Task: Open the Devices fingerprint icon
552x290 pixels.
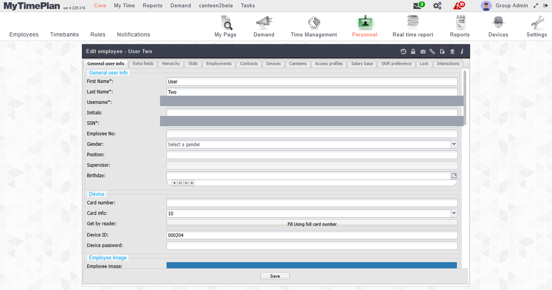Action: [499, 22]
